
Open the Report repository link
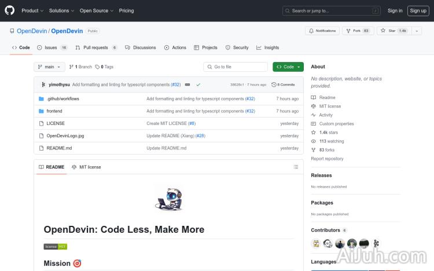tap(327, 159)
